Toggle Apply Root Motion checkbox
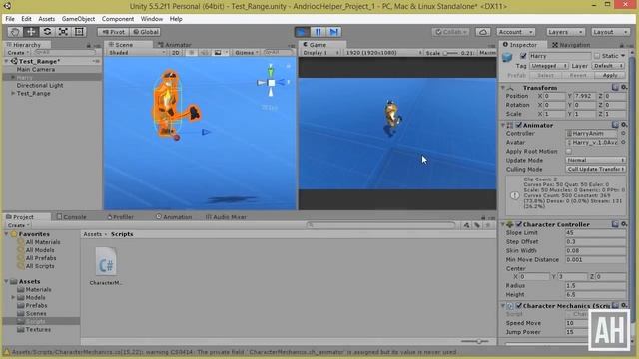The image size is (639, 359). [569, 151]
